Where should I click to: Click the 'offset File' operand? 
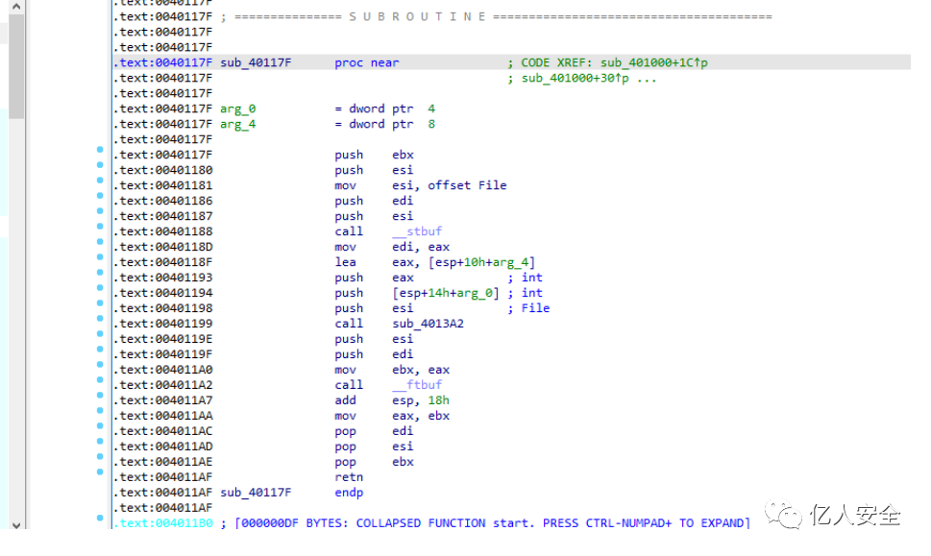pos(467,185)
